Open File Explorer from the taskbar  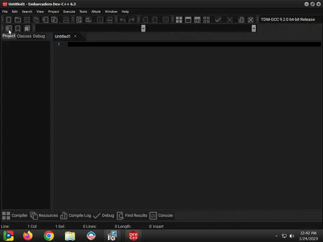70,236
